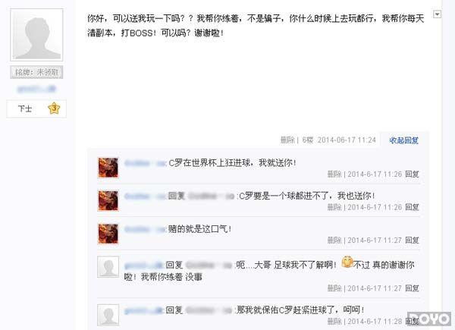Click the ROYO watermark logo
Viewport: 455px width, 330px height.
click(x=429, y=319)
